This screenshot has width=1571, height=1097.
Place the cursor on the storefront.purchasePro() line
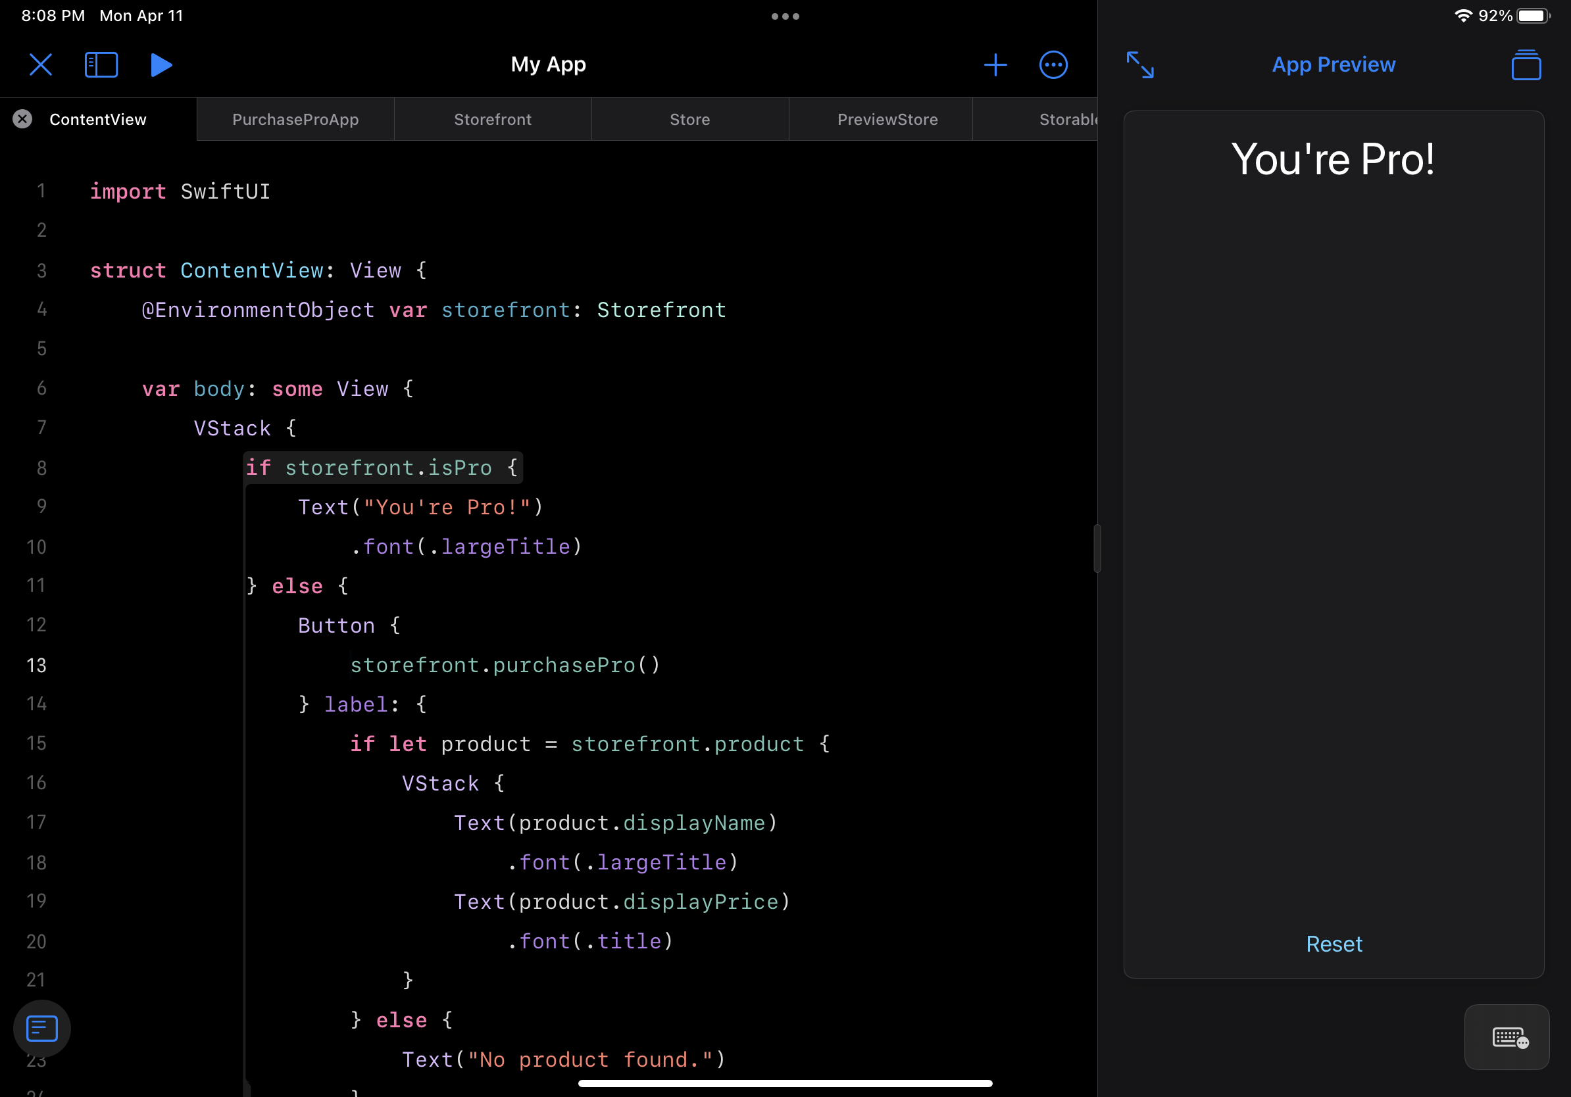(x=505, y=665)
